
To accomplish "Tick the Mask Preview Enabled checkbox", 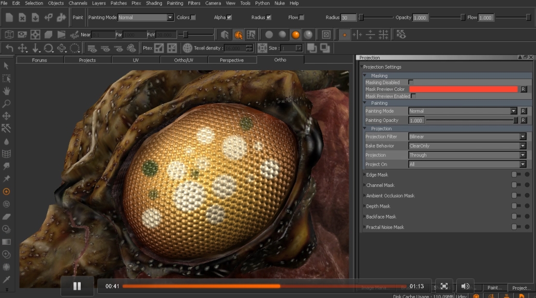I will tap(413, 96).
